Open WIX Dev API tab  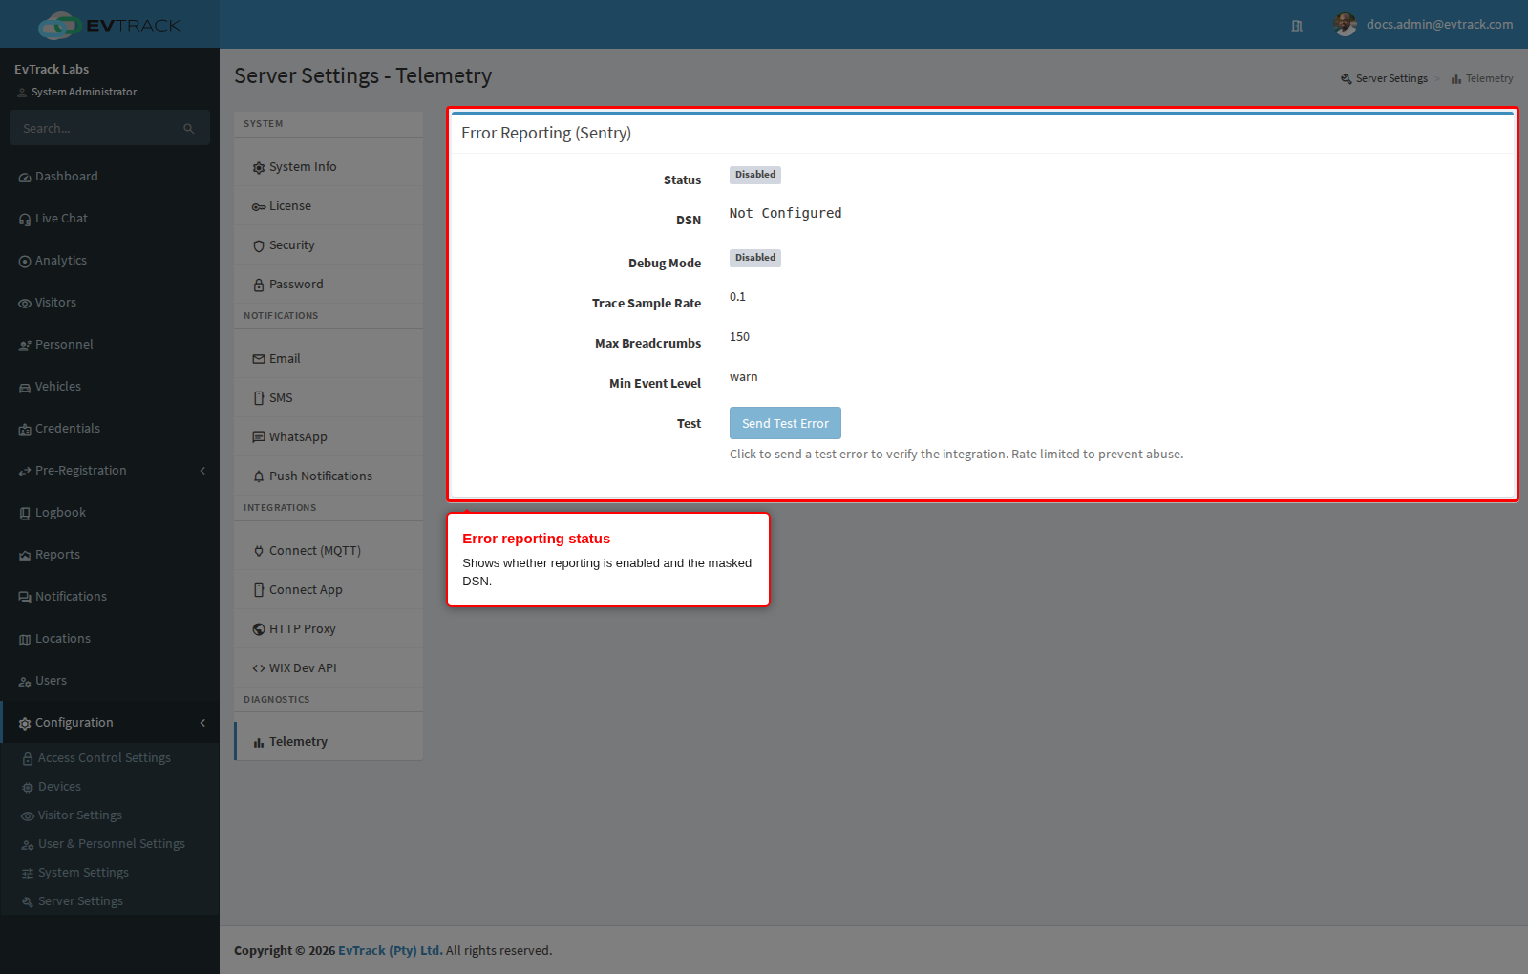(329, 668)
